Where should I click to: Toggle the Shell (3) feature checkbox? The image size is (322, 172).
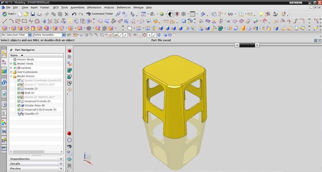pyautogui.click(x=19, y=93)
